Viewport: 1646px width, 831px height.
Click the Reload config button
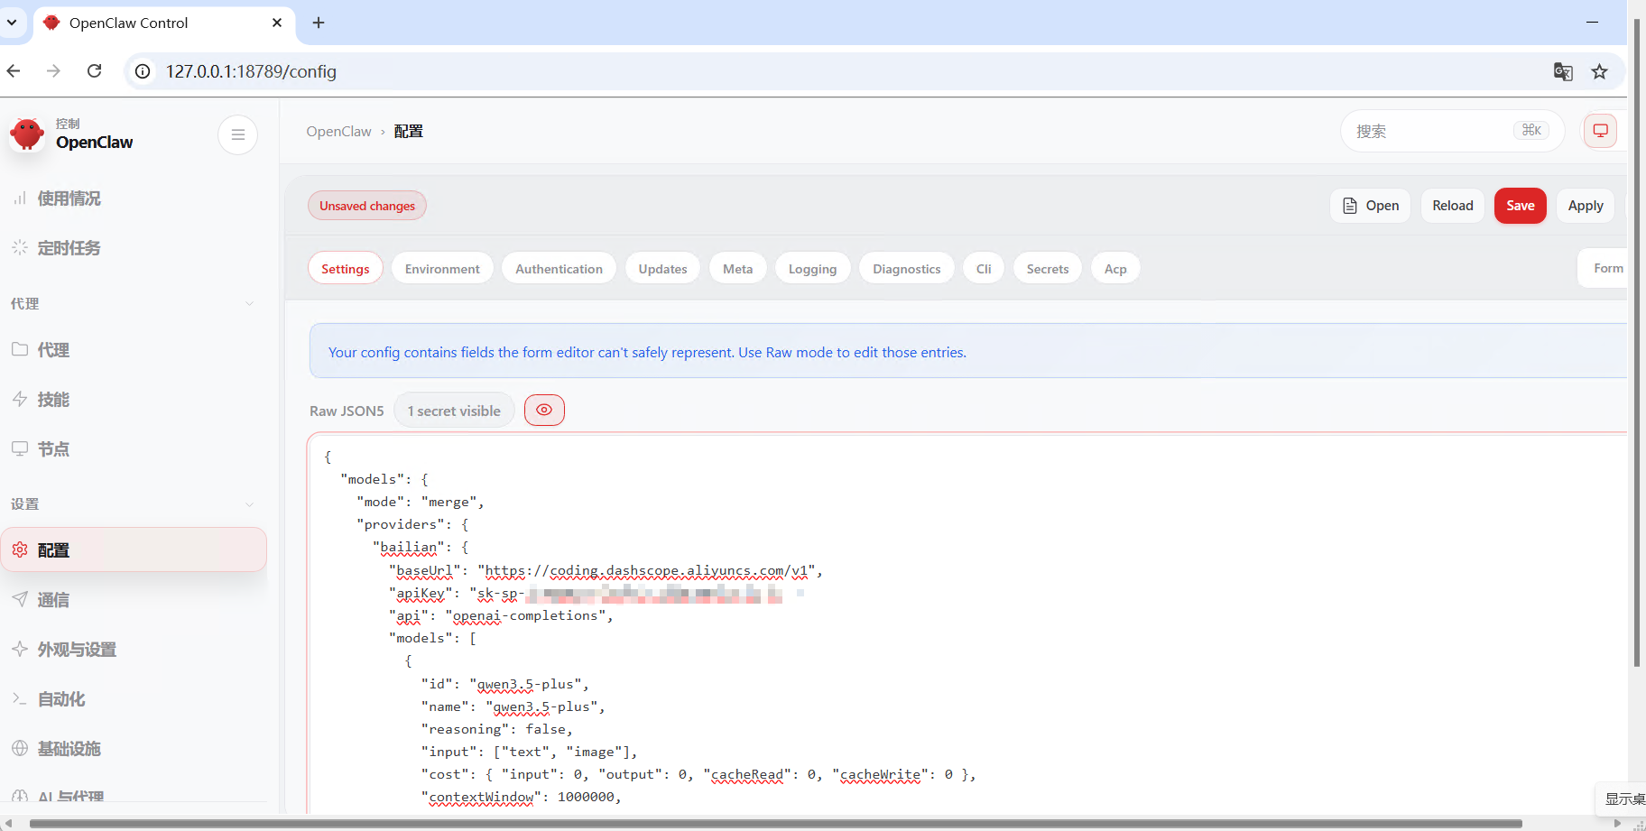[x=1452, y=206]
